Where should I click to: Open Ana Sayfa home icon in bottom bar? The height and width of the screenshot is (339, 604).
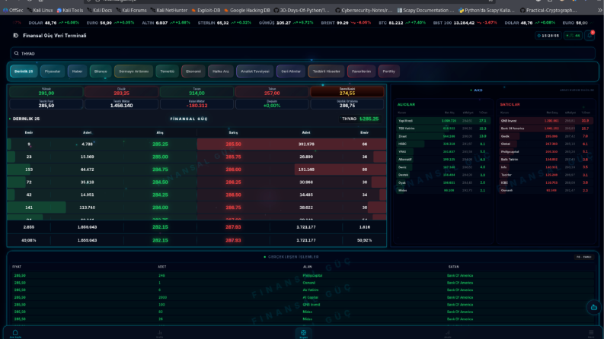pyautogui.click(x=15, y=334)
